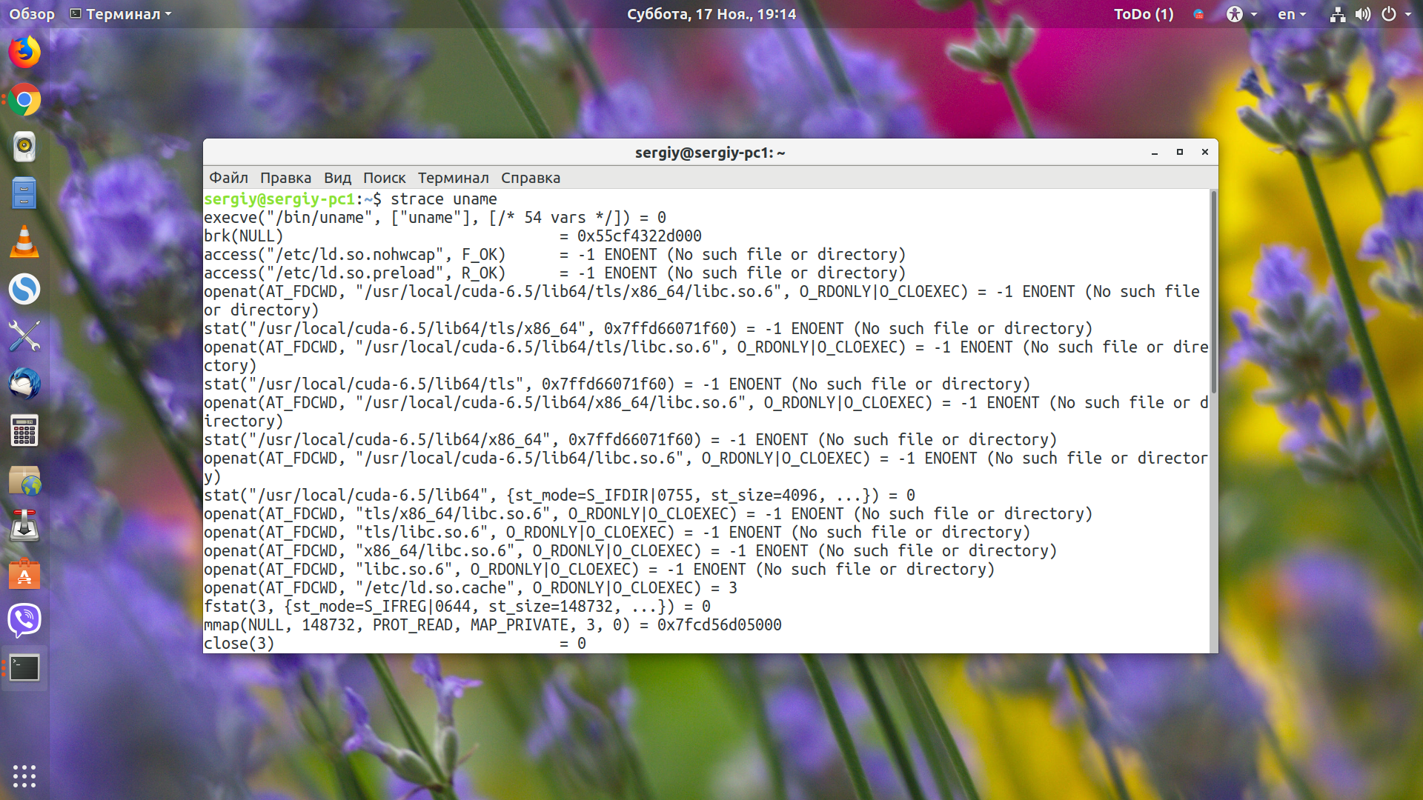Open the Files manager icon
Viewport: 1423px width, 800px height.
coord(24,194)
